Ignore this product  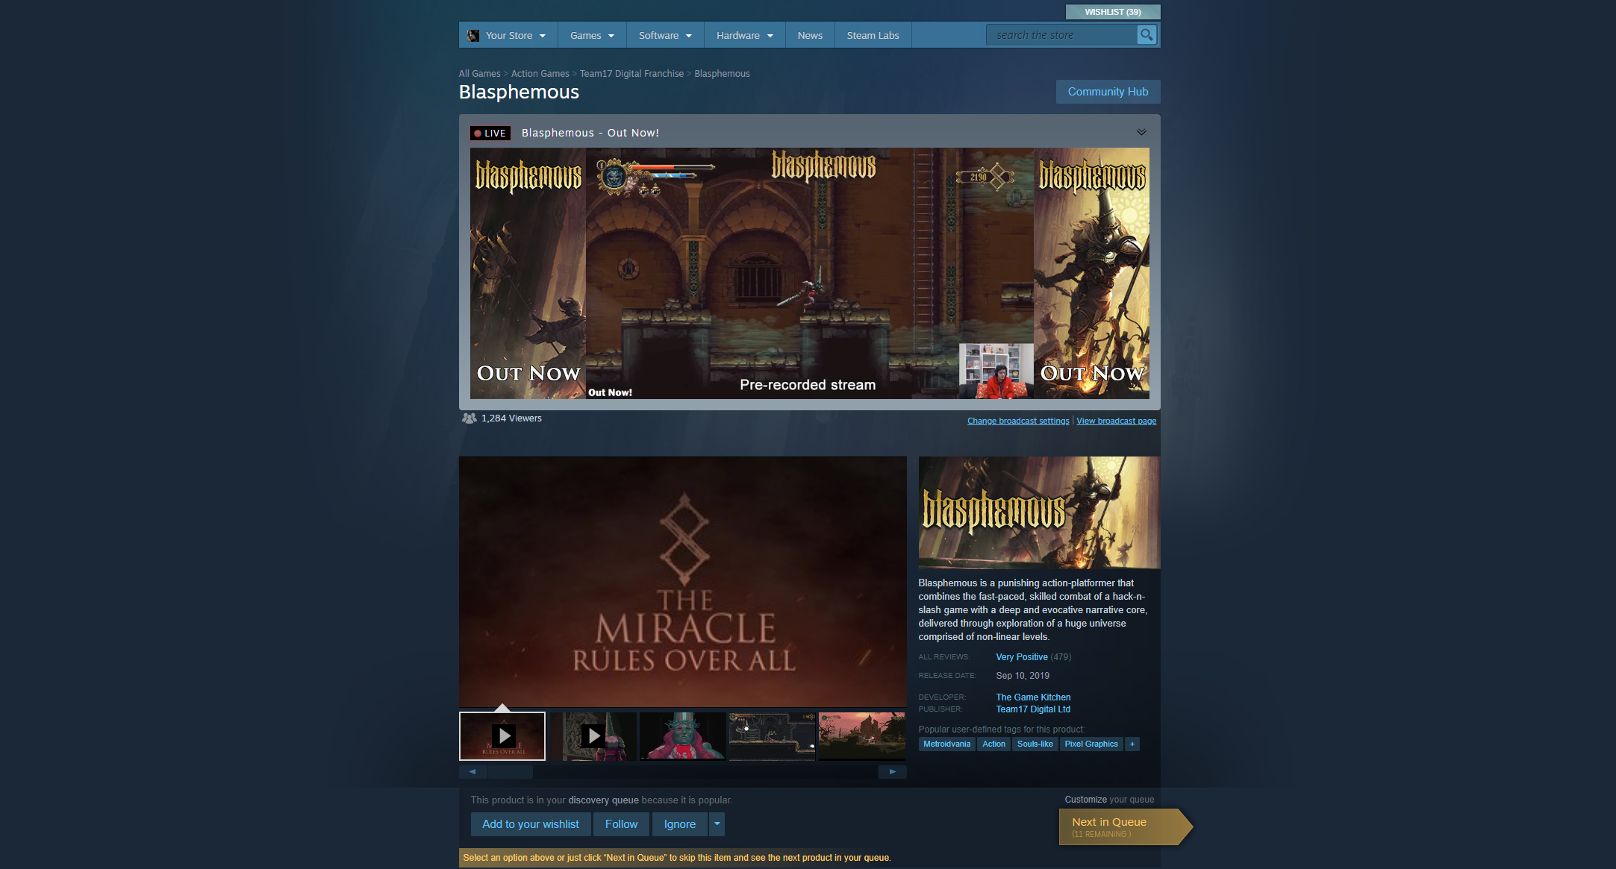[680, 824]
